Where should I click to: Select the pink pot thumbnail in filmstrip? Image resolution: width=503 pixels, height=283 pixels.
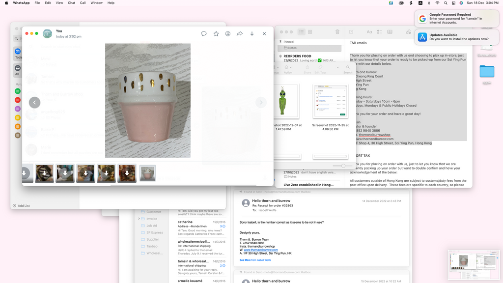[147, 173]
